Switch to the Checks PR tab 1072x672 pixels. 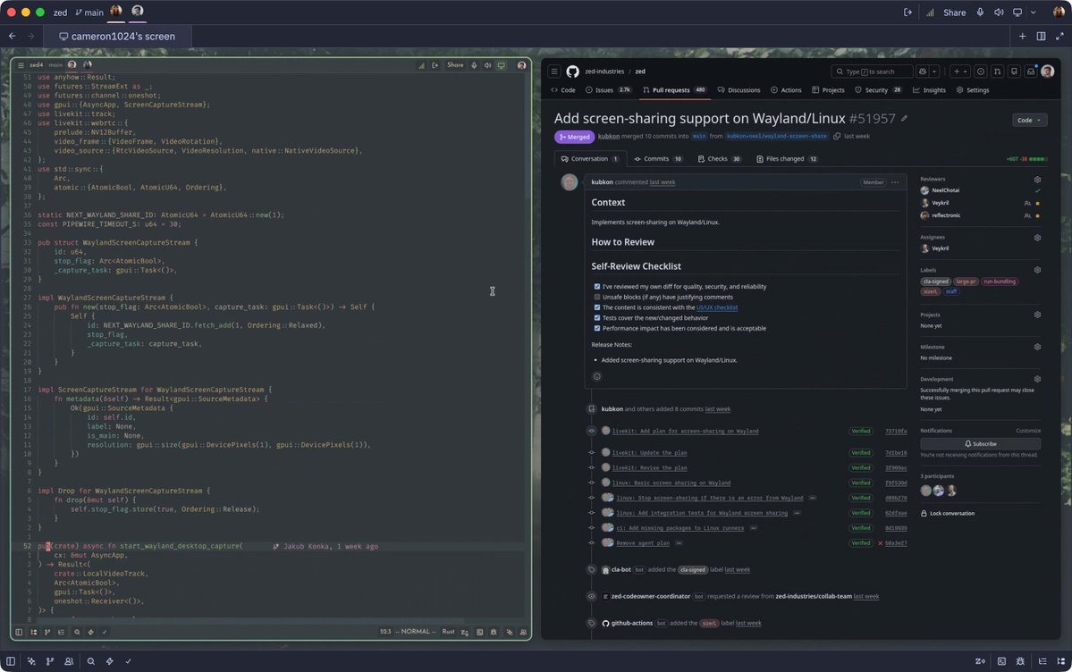click(719, 158)
